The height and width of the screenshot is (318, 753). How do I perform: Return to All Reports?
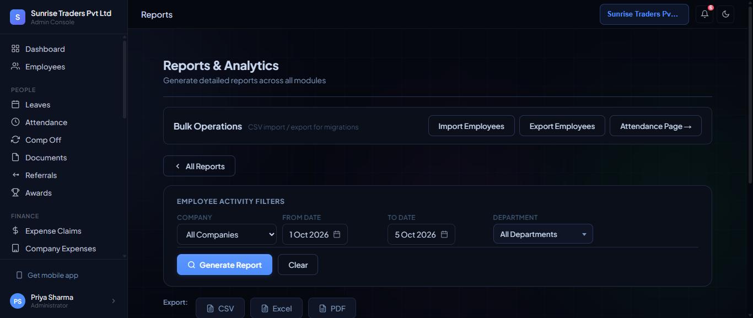tap(199, 166)
